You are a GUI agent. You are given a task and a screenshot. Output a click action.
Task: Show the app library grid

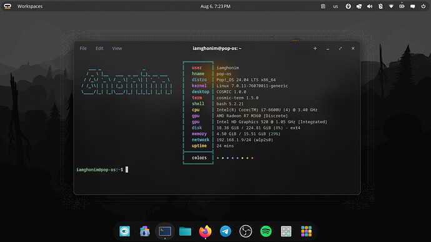pyautogui.click(x=306, y=231)
